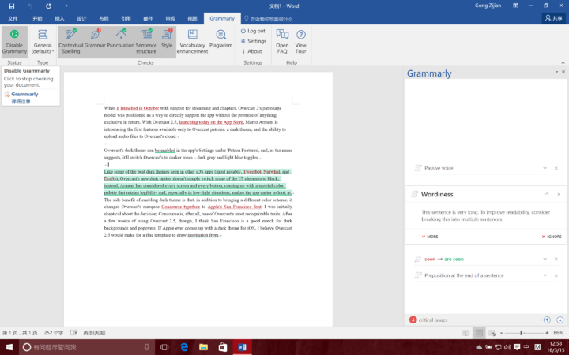Open the General (default) type dropdown
Viewport: 569px width, 355px height.
coord(43,43)
